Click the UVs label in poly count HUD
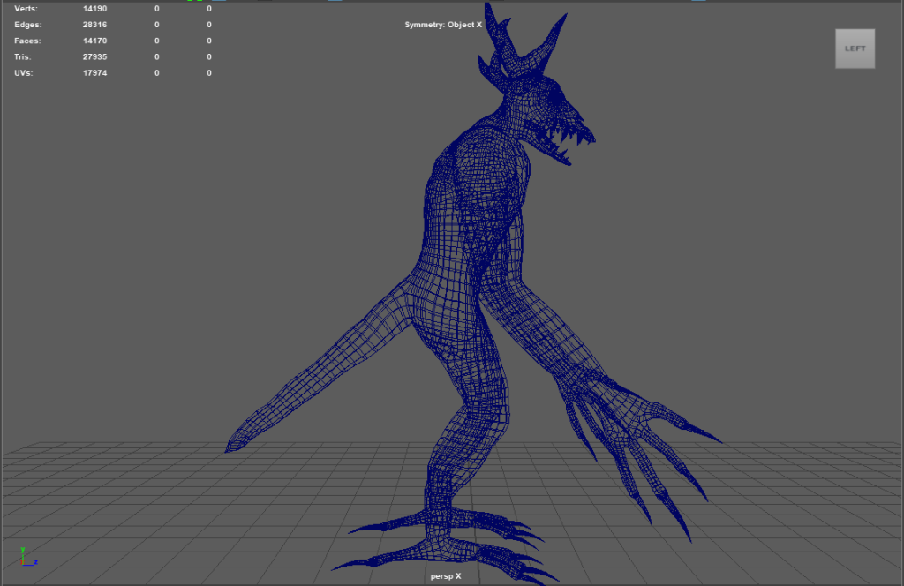 click(25, 72)
